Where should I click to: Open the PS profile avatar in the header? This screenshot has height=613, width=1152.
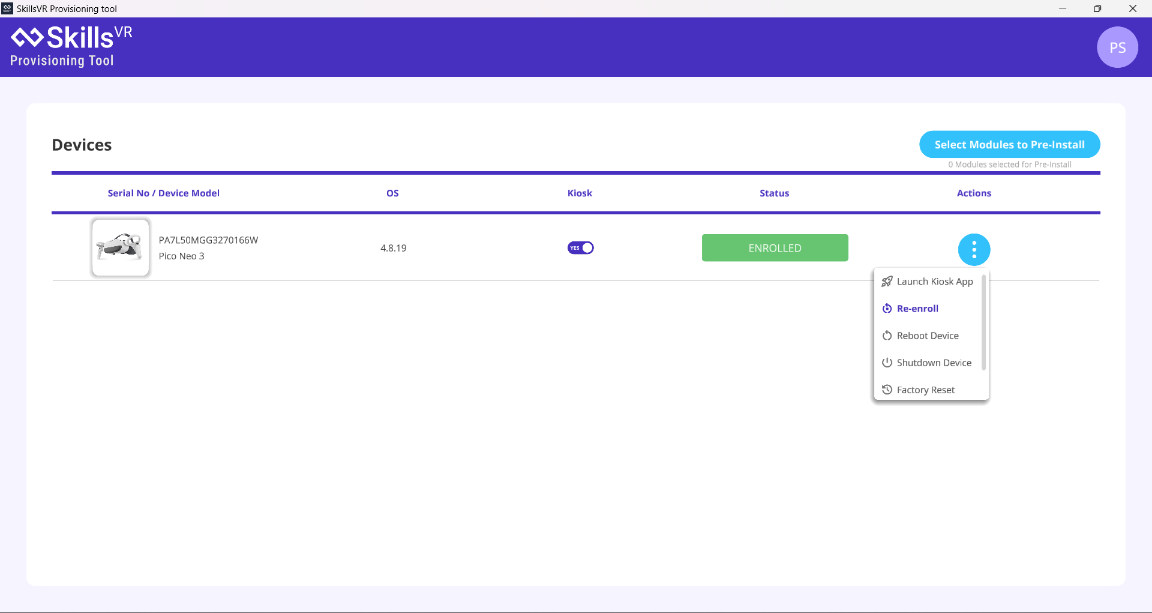click(x=1117, y=47)
